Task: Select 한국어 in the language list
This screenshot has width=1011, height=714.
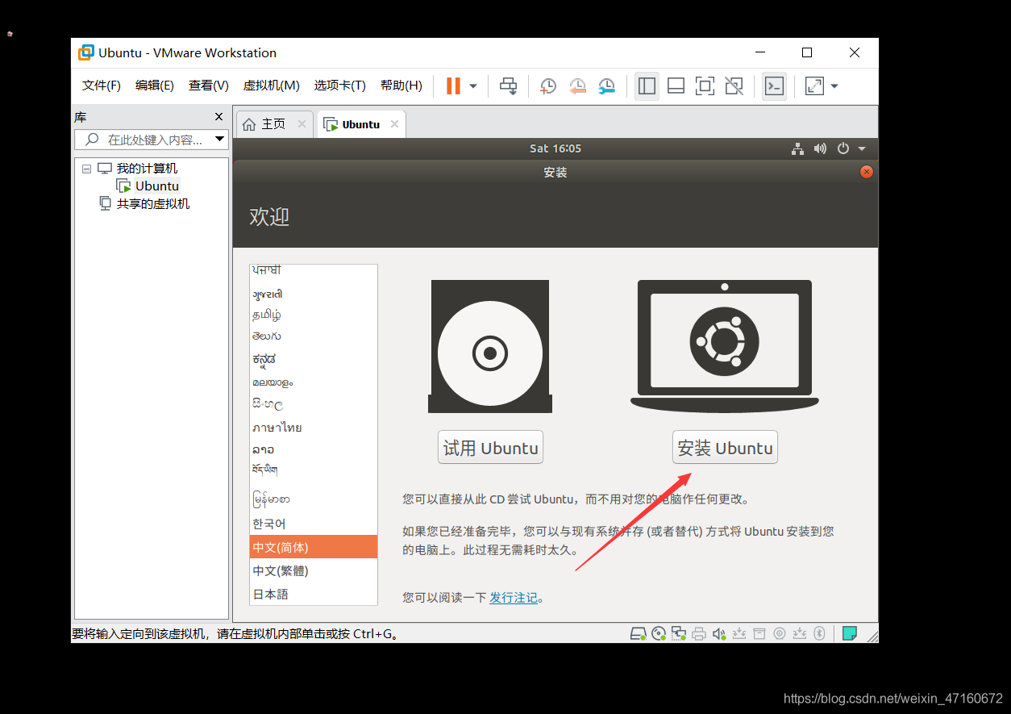Action: [314, 524]
